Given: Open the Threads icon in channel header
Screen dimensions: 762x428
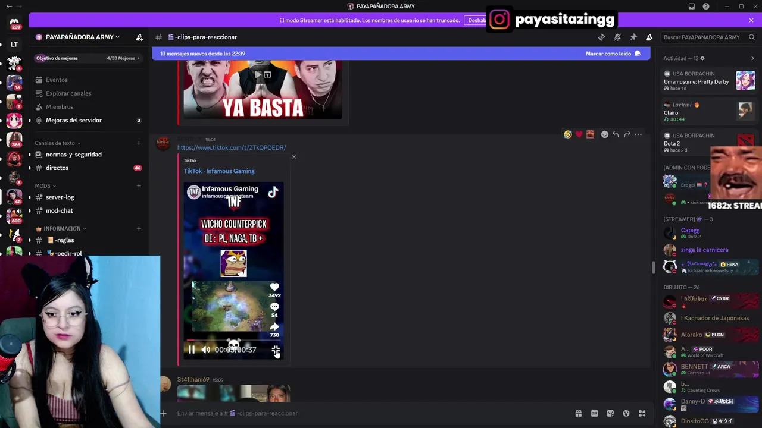Looking at the screenshot, I should (x=601, y=37).
